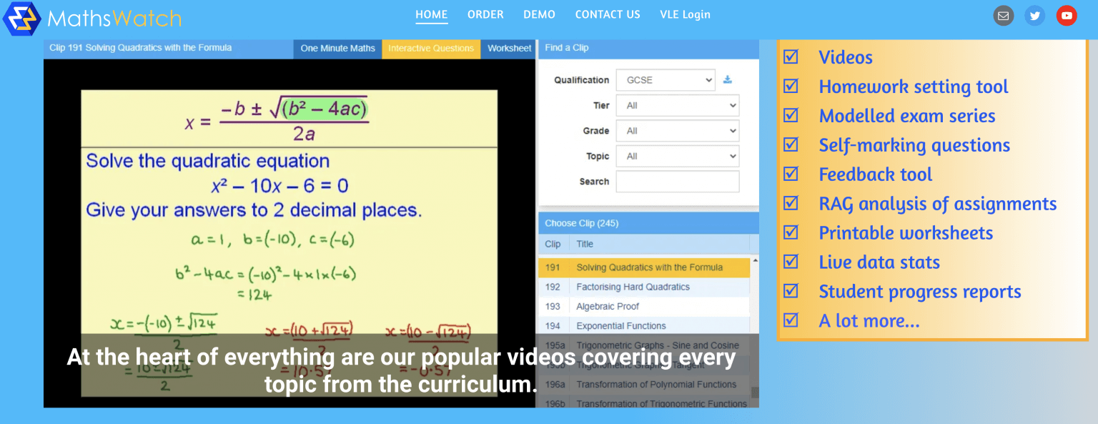Click the quadratic formula video frame
Image resolution: width=1098 pixels, height=424 pixels.
point(290,233)
